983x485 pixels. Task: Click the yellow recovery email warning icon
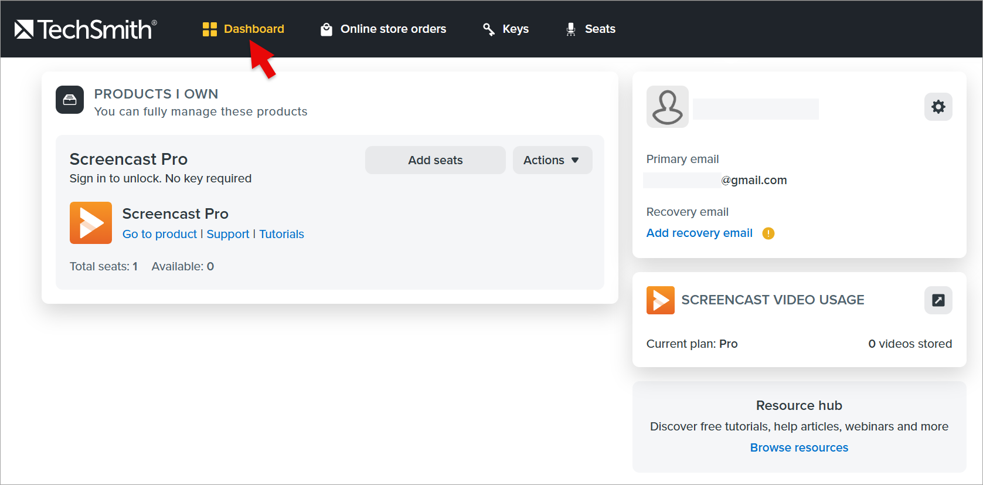[768, 233]
